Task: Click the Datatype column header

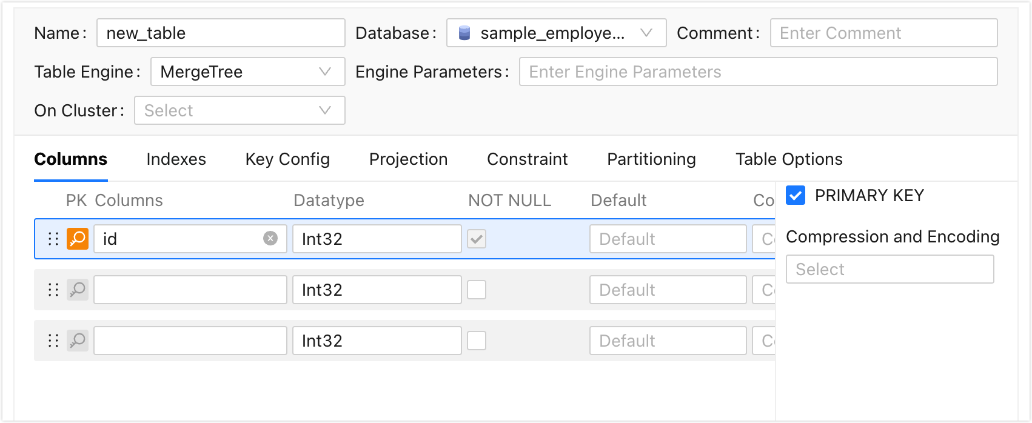Action: pyautogui.click(x=329, y=200)
